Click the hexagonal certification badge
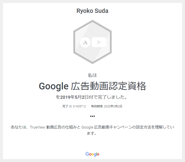 (x=92, y=42)
